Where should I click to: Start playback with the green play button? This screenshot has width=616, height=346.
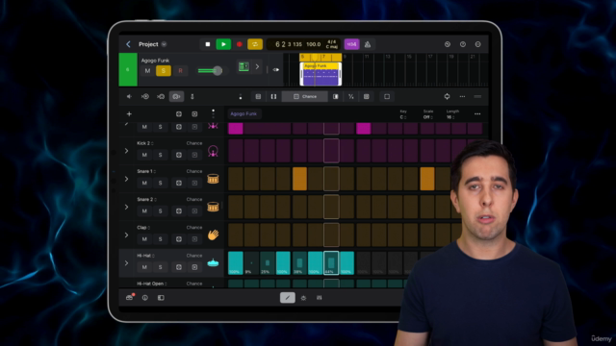tap(223, 44)
